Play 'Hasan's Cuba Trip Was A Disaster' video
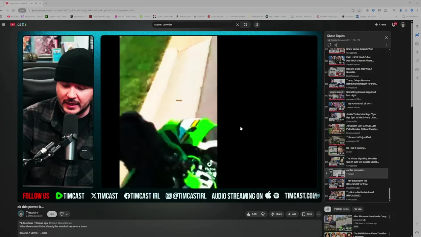The width and height of the screenshot is (421, 237). coord(357,72)
